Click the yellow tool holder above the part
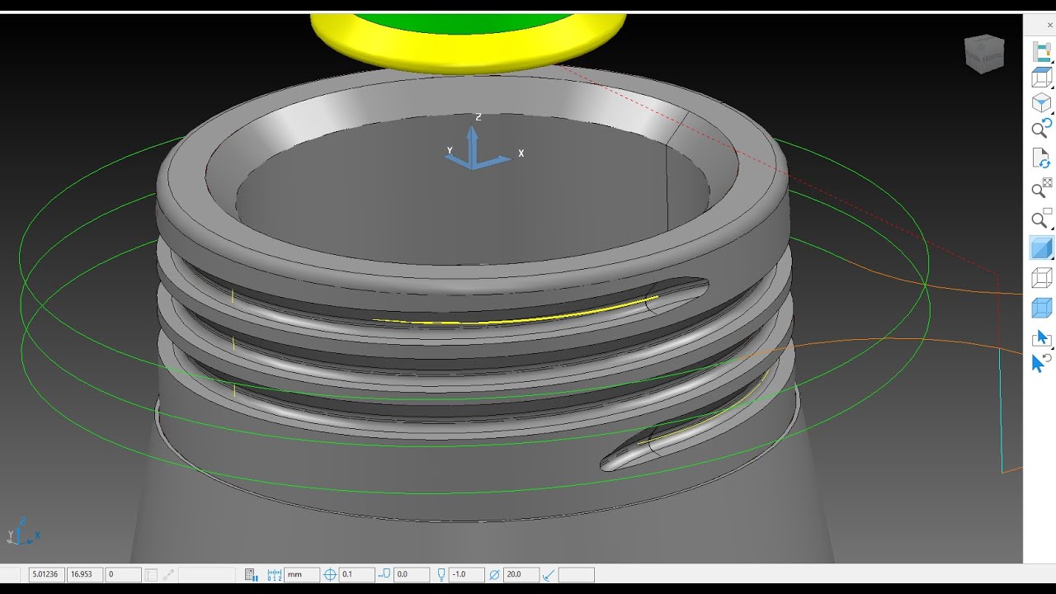This screenshot has width=1056, height=594. (x=468, y=43)
